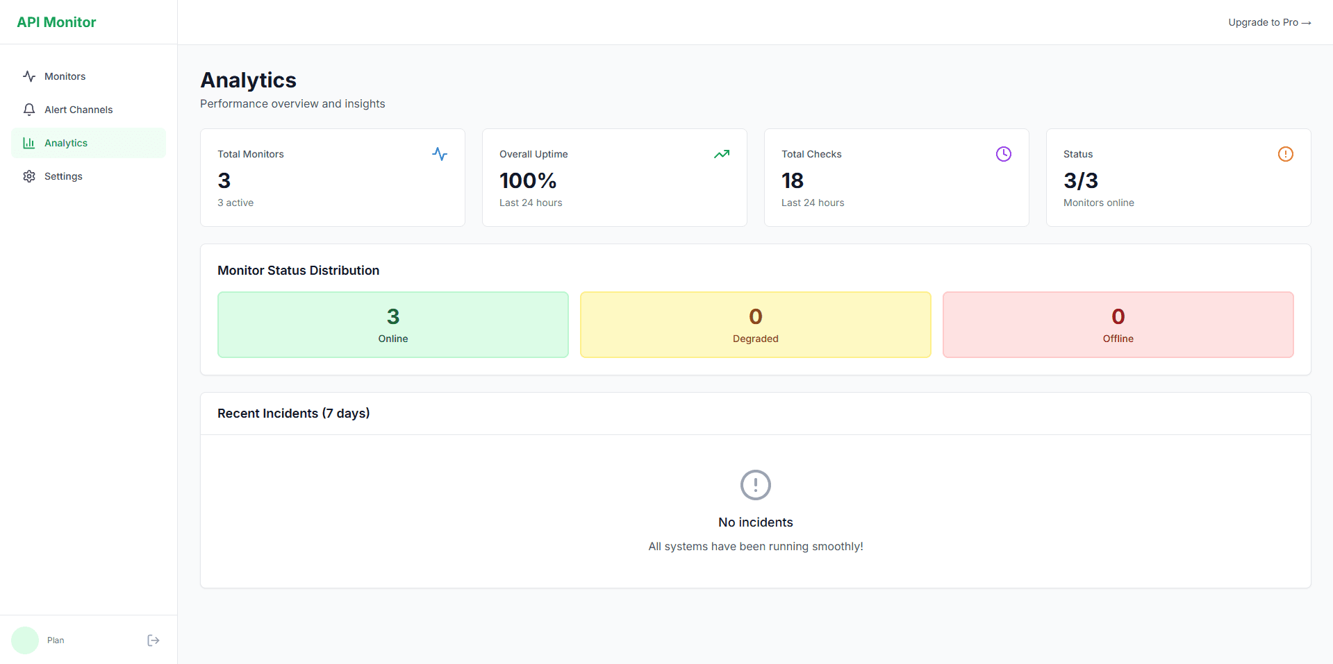Screen dimensions: 1333x664
Task: Switch to the Alert Channels section
Action: coord(78,109)
